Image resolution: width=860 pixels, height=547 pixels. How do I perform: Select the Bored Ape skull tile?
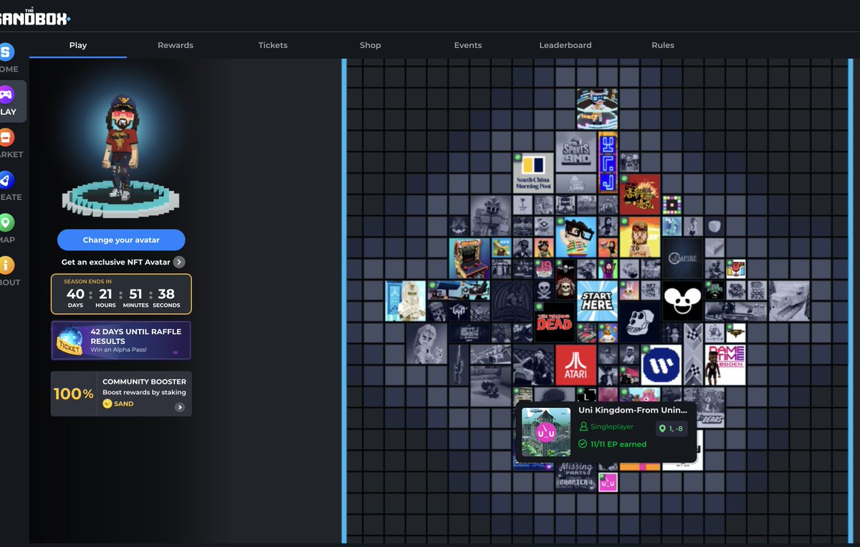click(x=639, y=322)
